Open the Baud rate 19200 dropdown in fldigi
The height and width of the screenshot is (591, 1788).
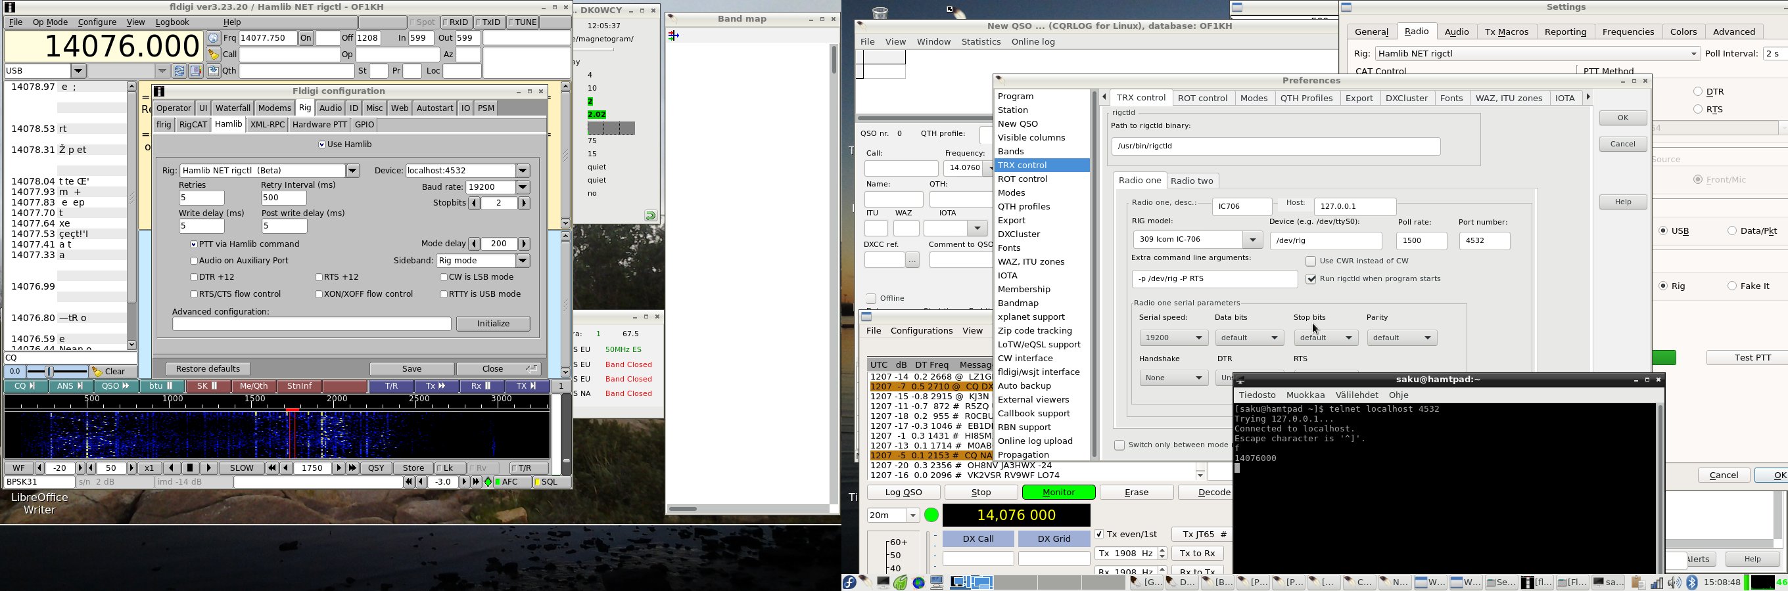tap(523, 187)
